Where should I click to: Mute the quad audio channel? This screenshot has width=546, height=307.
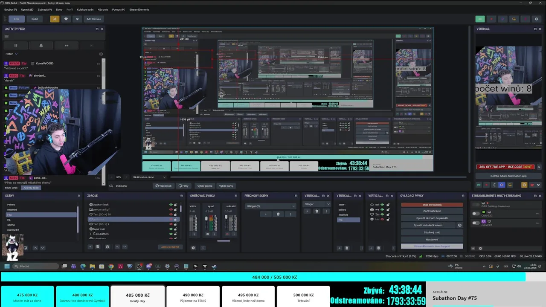[x=208, y=234]
